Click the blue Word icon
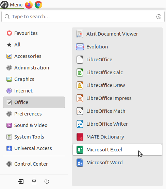This screenshot has height=189, width=166. click(x=80, y=163)
